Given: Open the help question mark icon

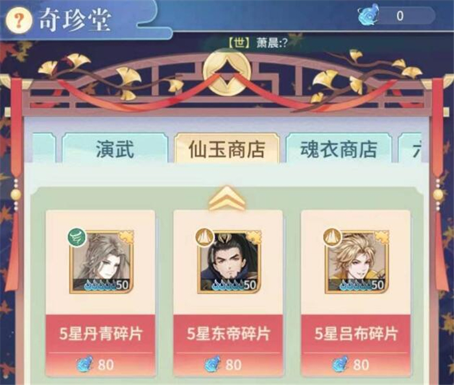Looking at the screenshot, I should click(19, 21).
